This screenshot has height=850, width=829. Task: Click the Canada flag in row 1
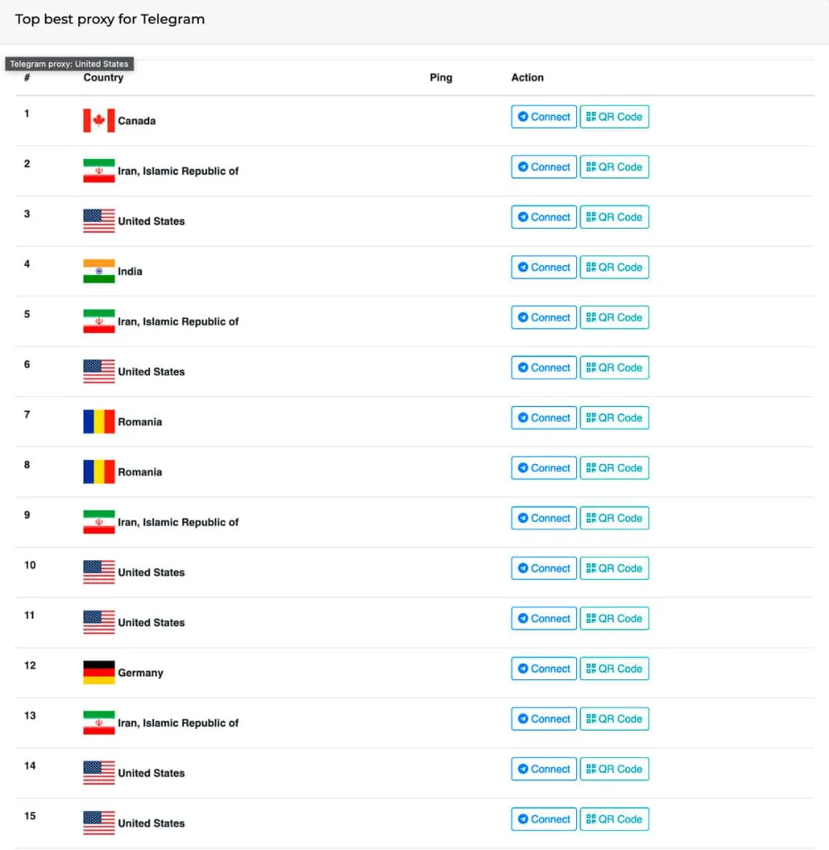pyautogui.click(x=99, y=120)
